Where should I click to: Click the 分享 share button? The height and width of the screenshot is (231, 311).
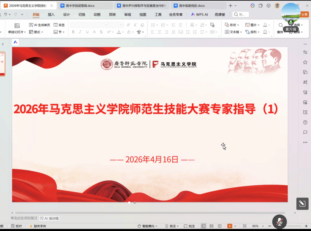pos(304,14)
